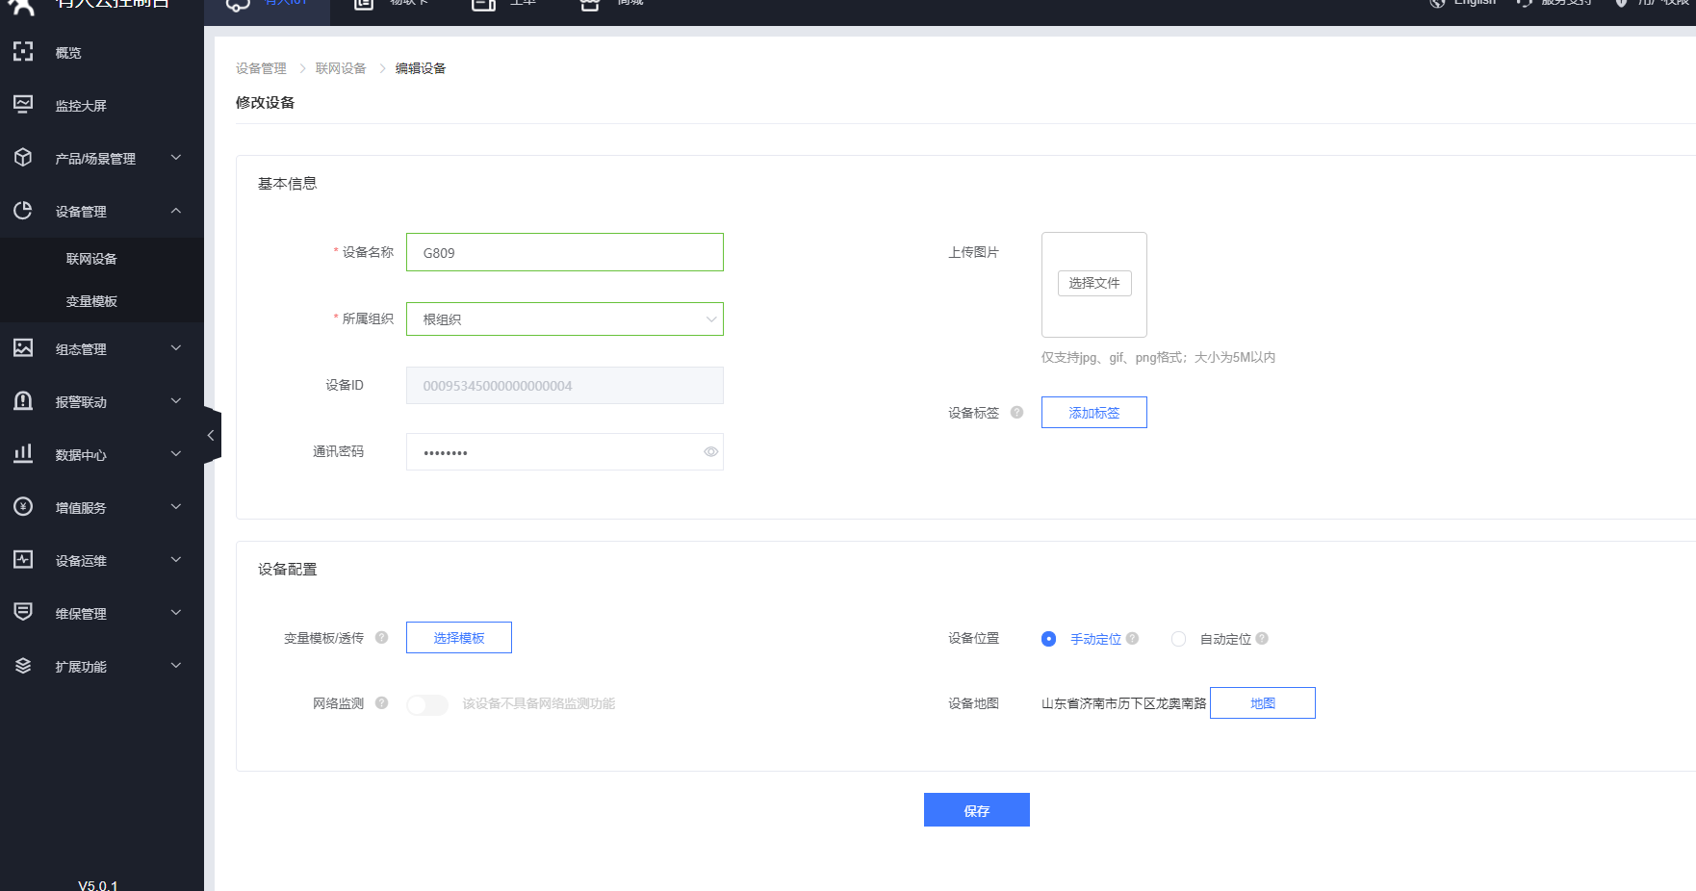The height and width of the screenshot is (891, 1696).
Task: Click the 监控大屏 monitor screen icon
Action: click(x=23, y=104)
